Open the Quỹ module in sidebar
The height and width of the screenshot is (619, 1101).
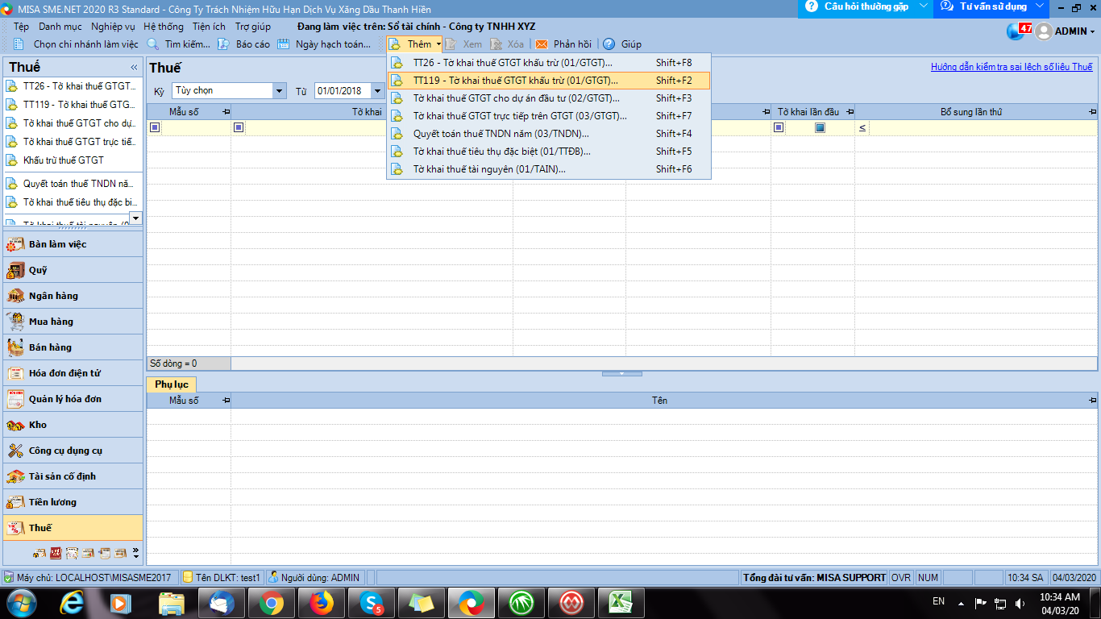(x=73, y=270)
